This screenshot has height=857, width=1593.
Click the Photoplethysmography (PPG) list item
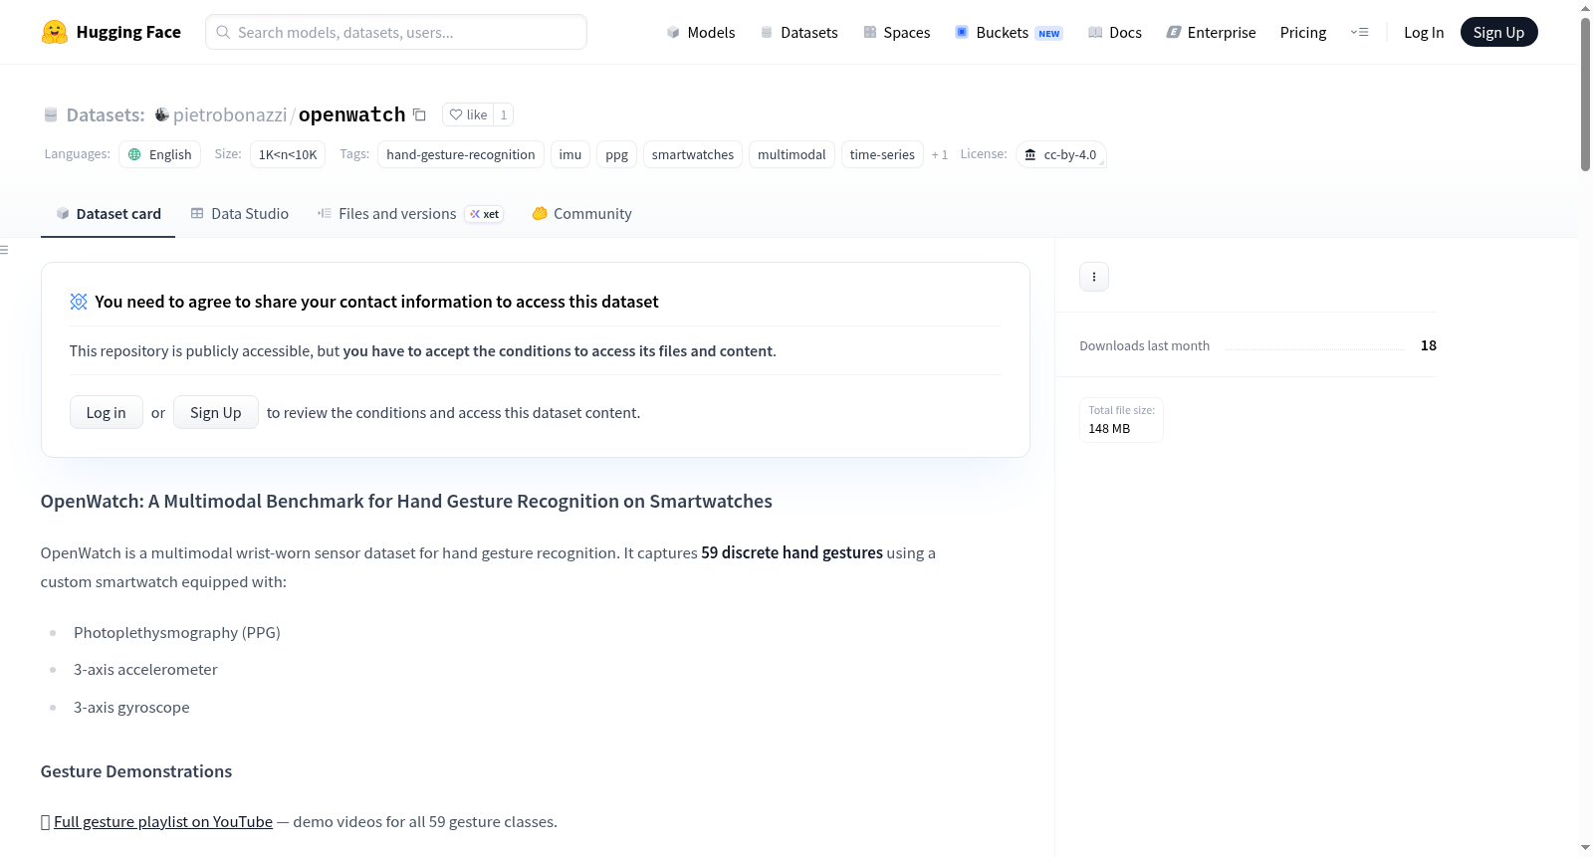(177, 632)
